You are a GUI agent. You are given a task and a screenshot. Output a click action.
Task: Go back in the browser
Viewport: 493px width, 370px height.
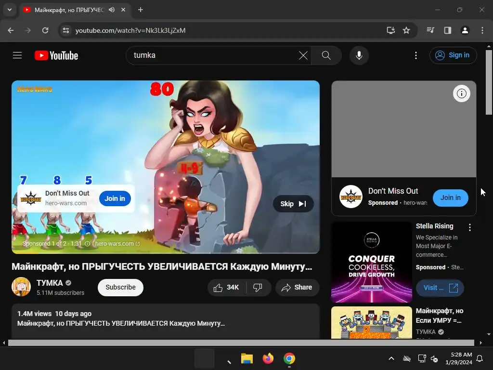pos(11,30)
